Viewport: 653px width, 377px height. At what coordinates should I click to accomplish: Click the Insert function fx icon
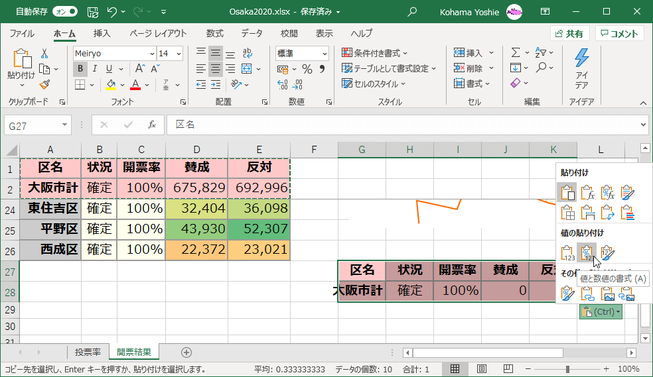[x=152, y=125]
